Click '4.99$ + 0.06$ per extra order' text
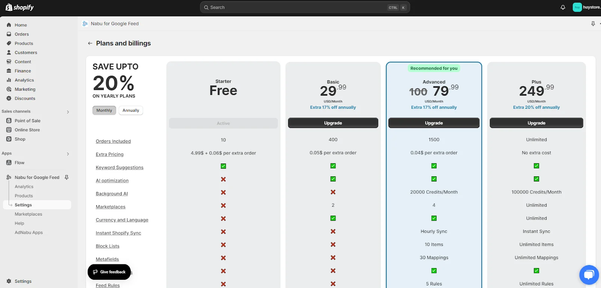Screen dimensions: 601x288 click(223, 153)
